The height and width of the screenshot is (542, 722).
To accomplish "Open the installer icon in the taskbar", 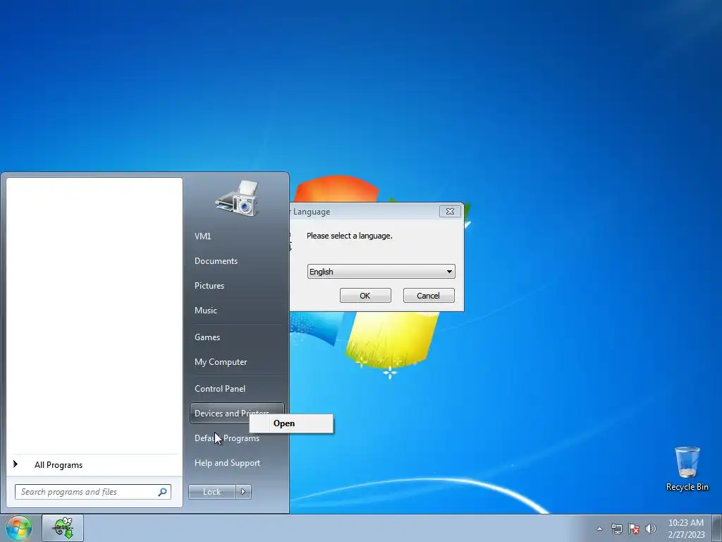I will click(x=63, y=528).
